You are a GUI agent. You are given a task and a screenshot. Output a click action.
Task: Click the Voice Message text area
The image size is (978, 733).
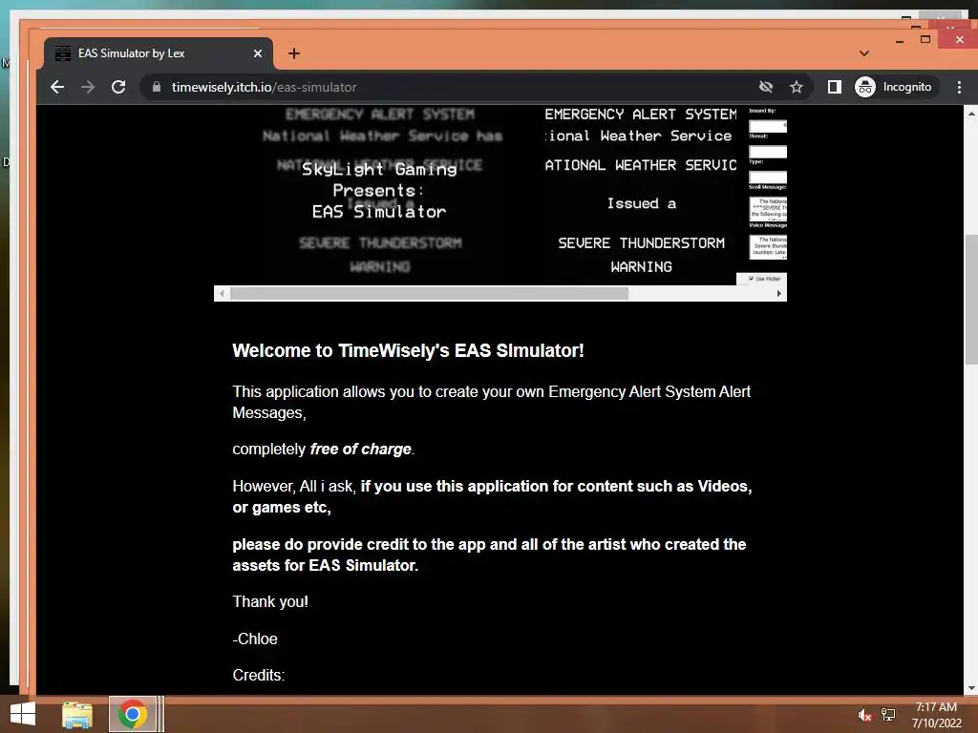768,247
